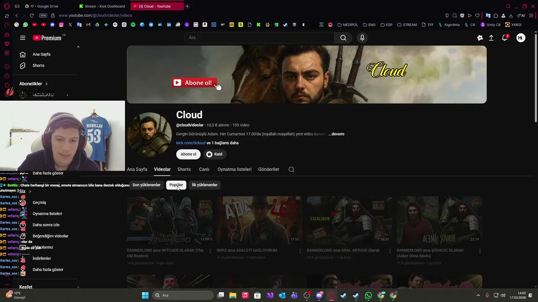Open the channel Shorts tab

pos(184,169)
